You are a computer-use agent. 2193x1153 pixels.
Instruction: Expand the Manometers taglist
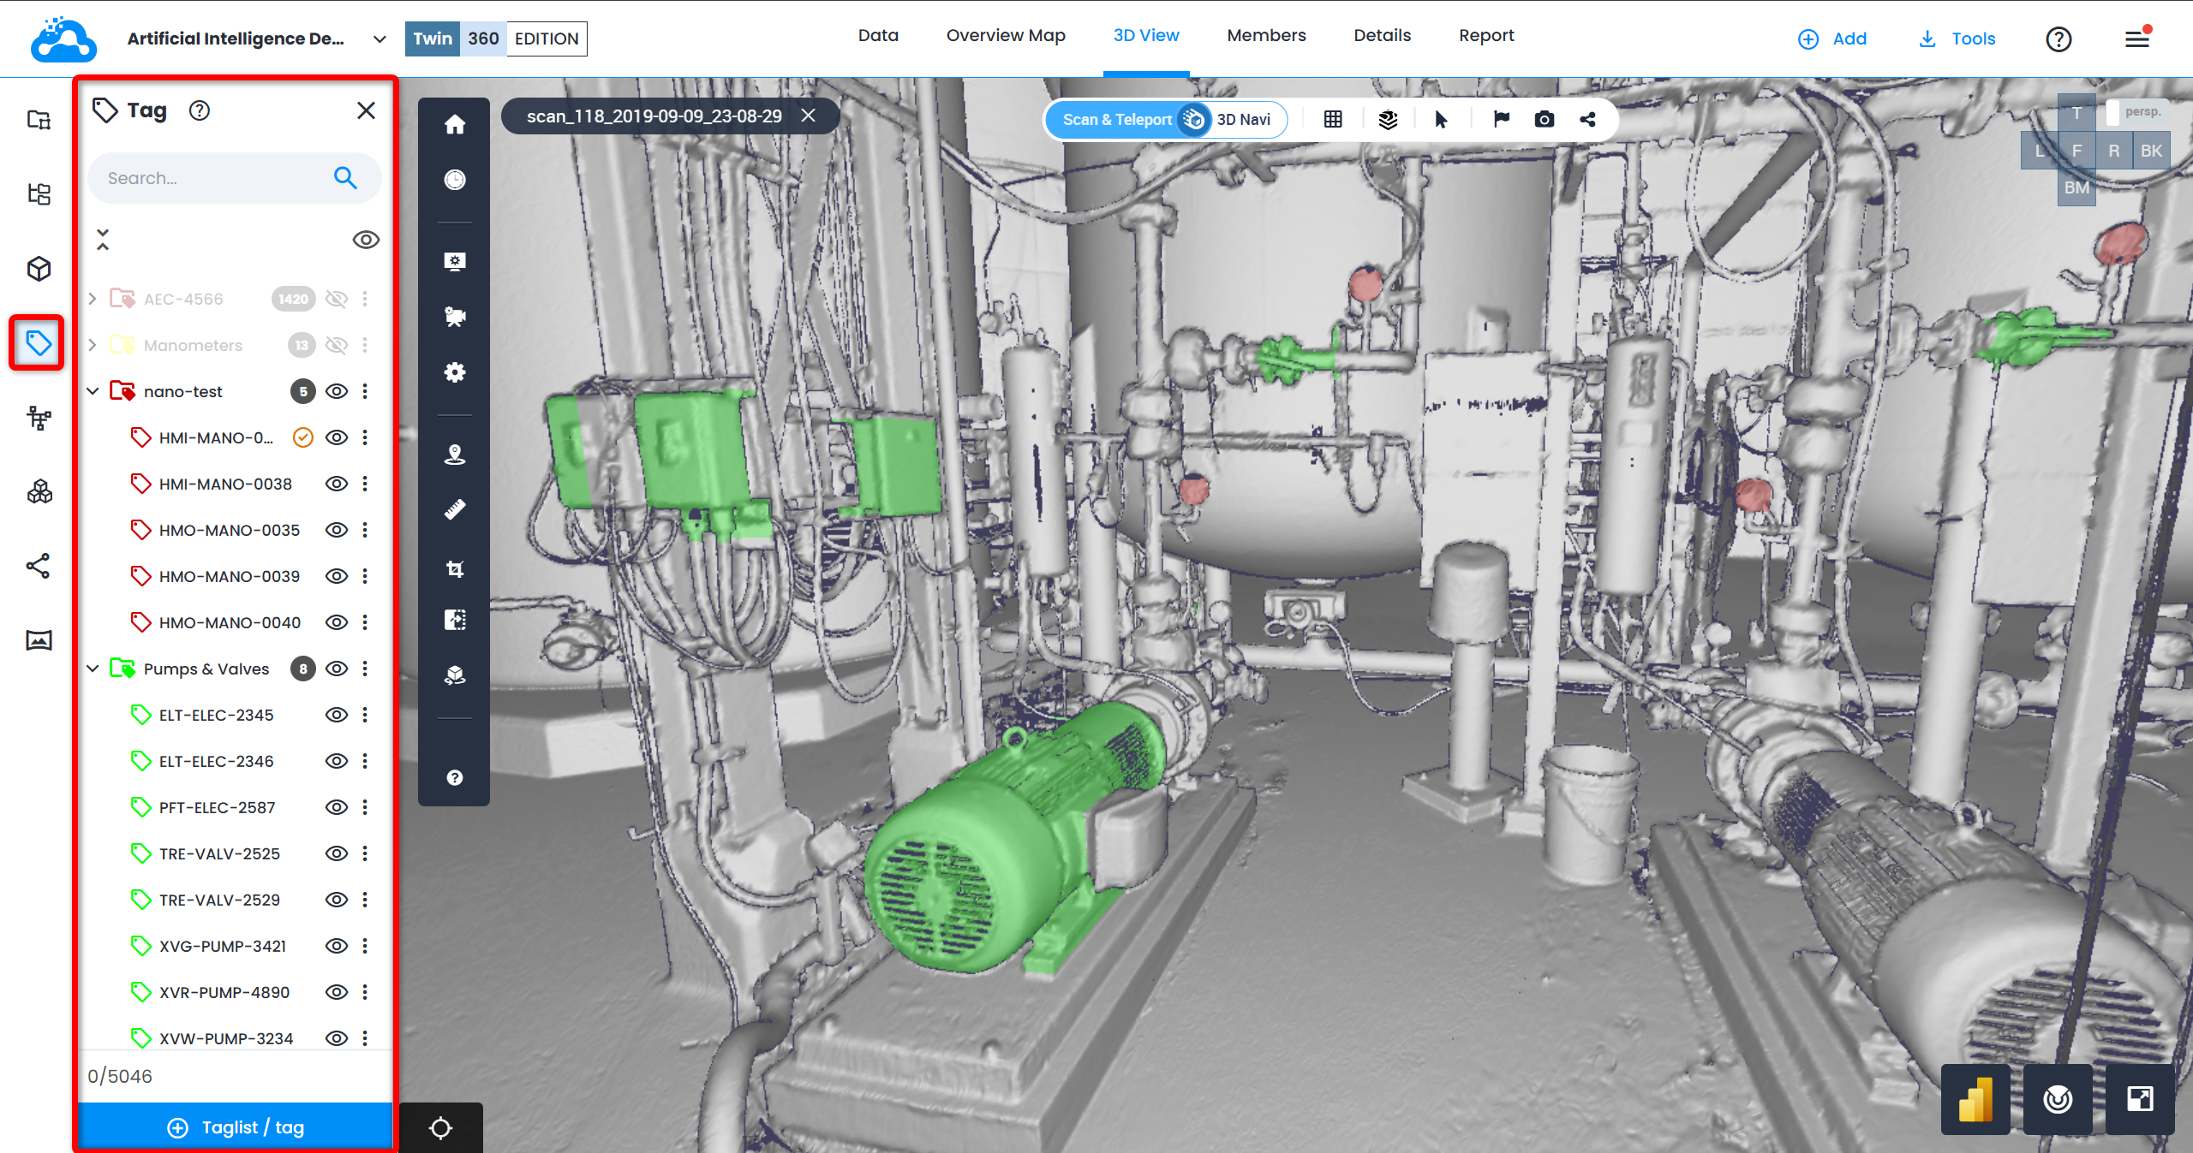pos(93,345)
